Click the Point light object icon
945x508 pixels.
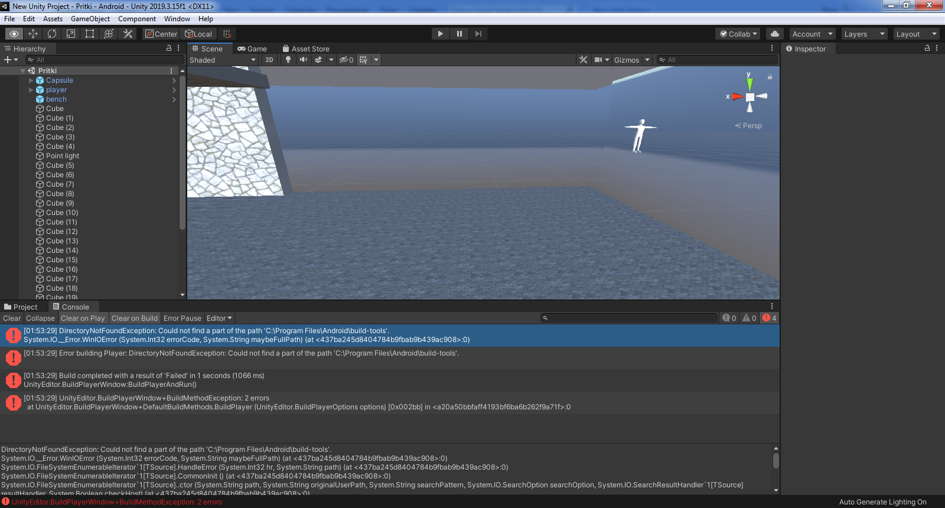point(40,156)
